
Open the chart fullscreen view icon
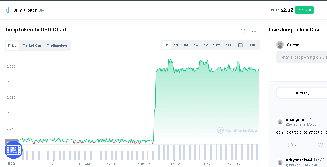click(x=243, y=31)
